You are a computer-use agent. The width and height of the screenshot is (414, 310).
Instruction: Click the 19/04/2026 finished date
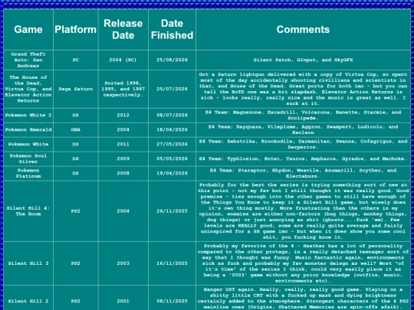(172, 173)
